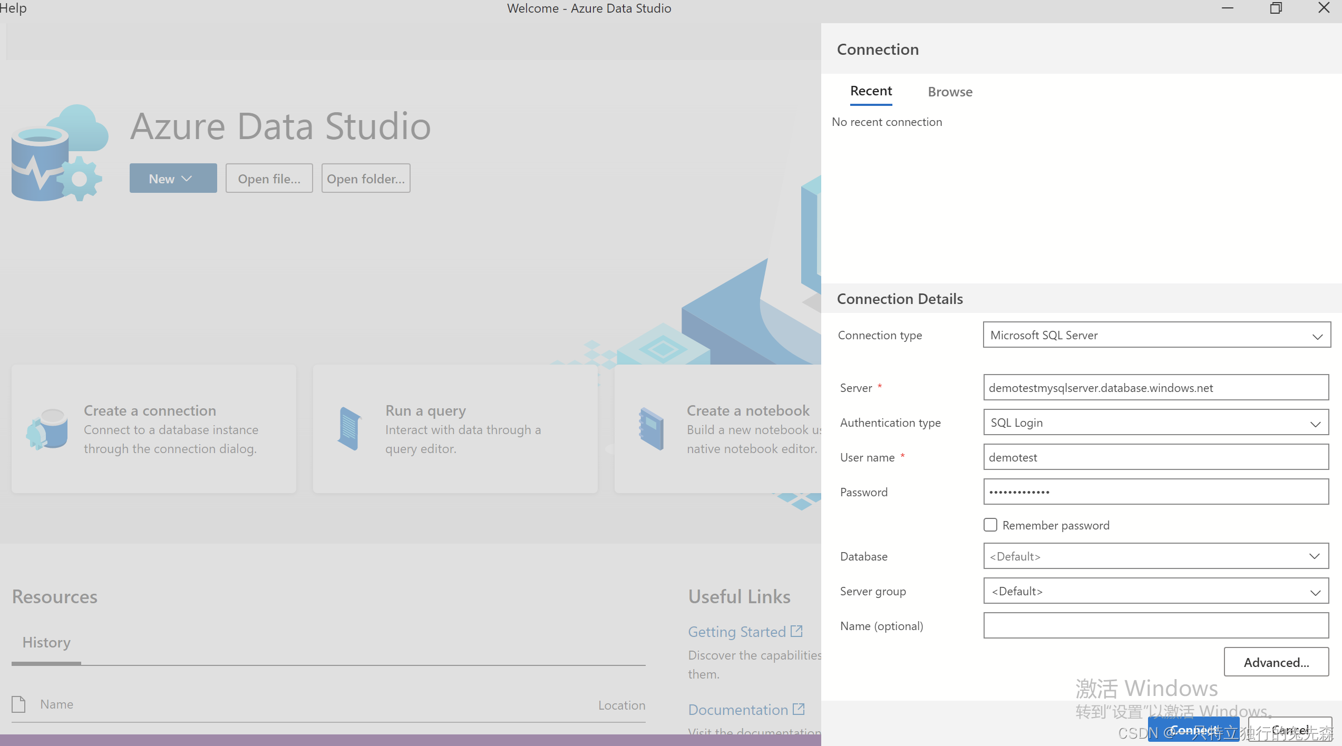The image size is (1342, 746).
Task: Click the external link icon beside Documentation
Action: 799,709
